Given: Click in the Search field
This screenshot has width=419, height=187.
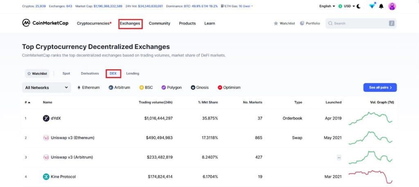Looking at the screenshot, I should (x=361, y=23).
